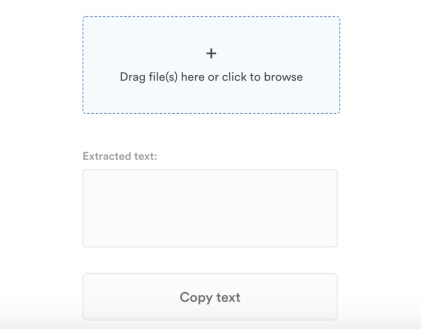Open file browser via dashed drop zone

click(211, 65)
